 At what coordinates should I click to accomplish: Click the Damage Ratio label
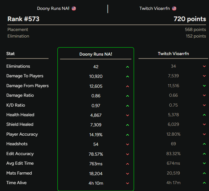pos(20,95)
